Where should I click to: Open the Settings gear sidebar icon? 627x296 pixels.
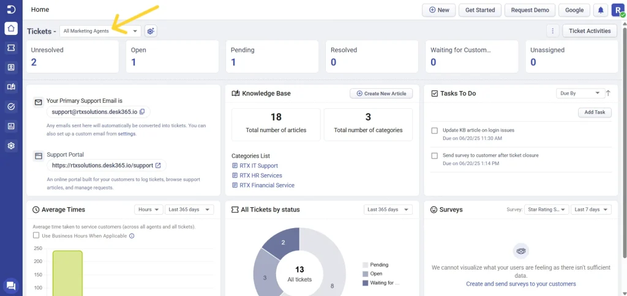tap(11, 146)
